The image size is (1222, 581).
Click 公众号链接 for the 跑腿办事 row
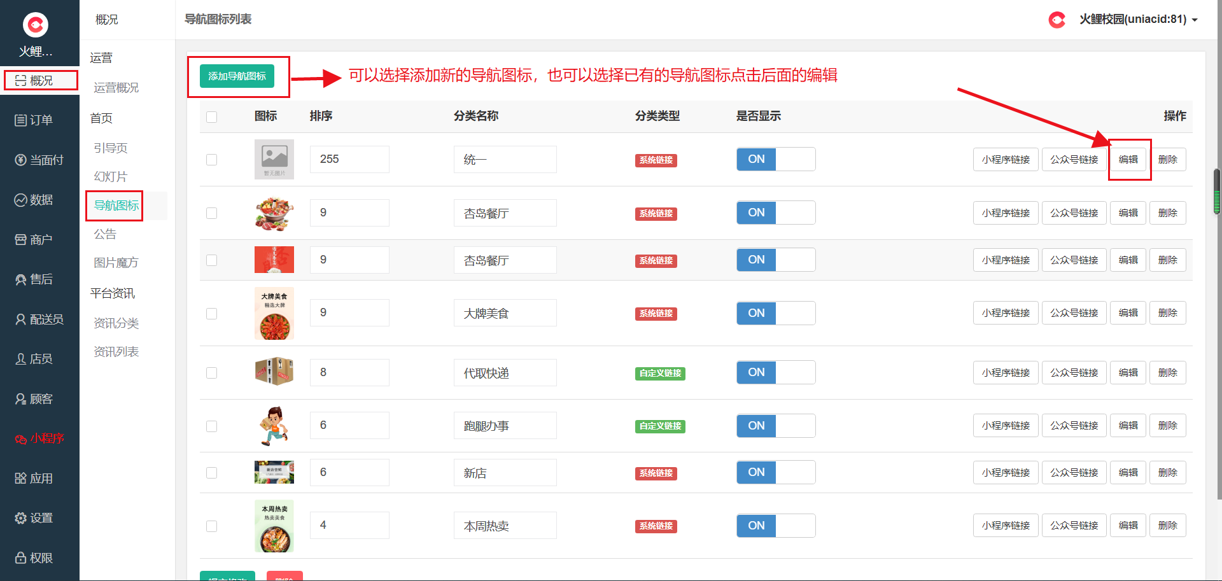coord(1074,426)
